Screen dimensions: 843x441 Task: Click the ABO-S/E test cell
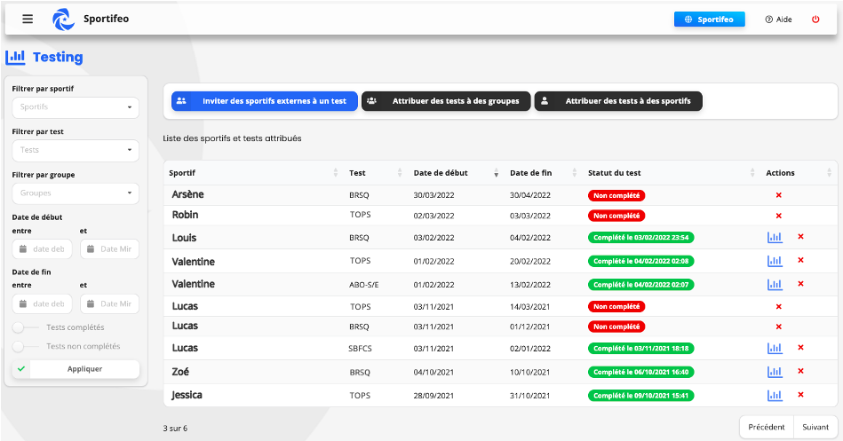(364, 285)
